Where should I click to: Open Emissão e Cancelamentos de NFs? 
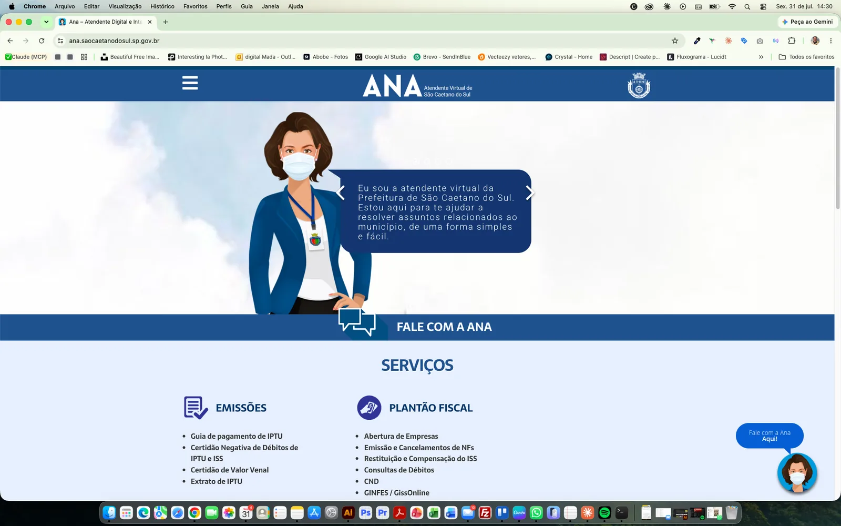(419, 448)
